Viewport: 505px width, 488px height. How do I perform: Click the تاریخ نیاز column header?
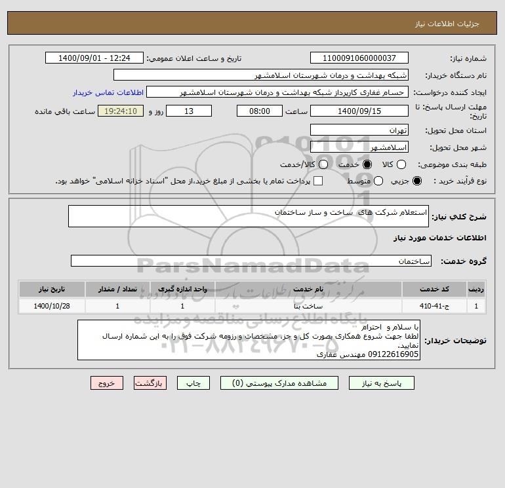[x=52, y=289]
